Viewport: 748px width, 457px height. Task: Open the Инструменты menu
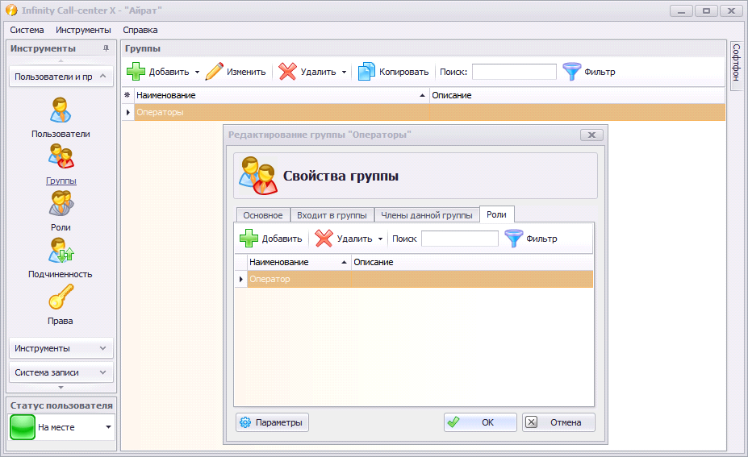pyautogui.click(x=83, y=30)
